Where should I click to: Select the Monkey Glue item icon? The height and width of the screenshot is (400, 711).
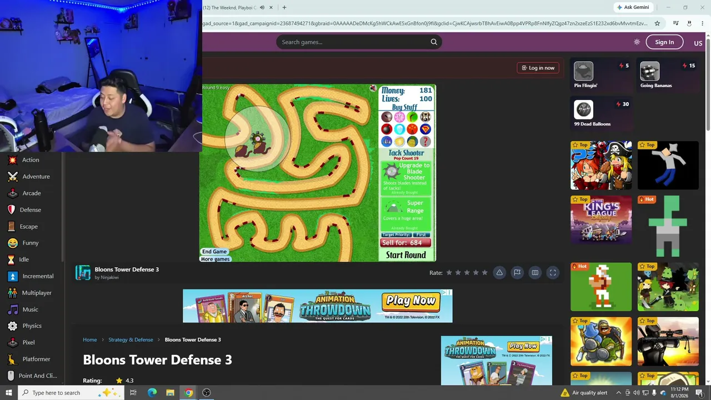coord(399,141)
